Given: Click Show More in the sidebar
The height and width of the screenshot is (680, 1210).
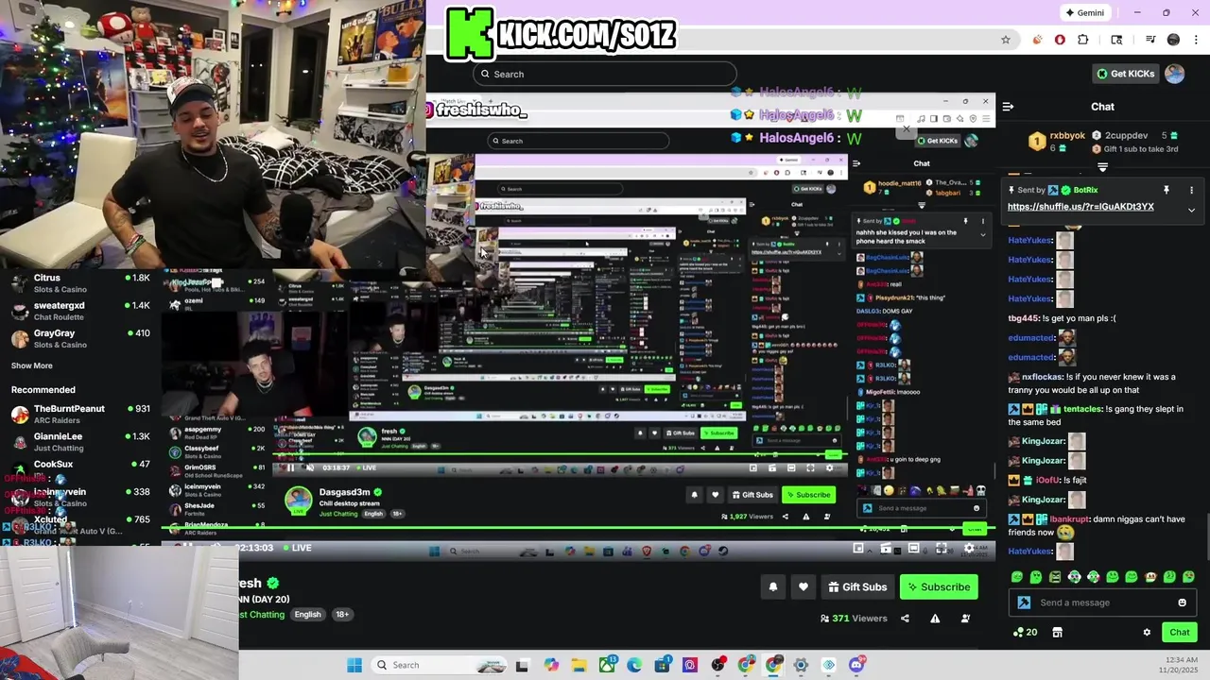Looking at the screenshot, I should (x=32, y=365).
